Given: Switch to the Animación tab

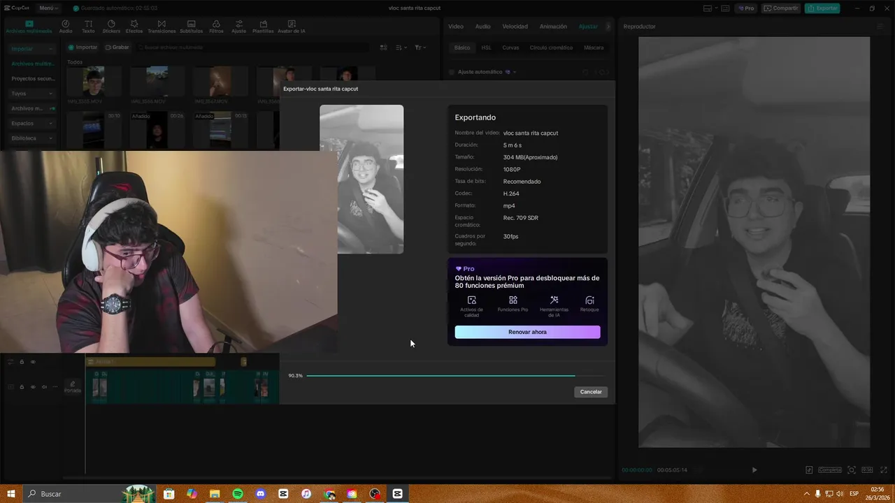Looking at the screenshot, I should tap(553, 27).
